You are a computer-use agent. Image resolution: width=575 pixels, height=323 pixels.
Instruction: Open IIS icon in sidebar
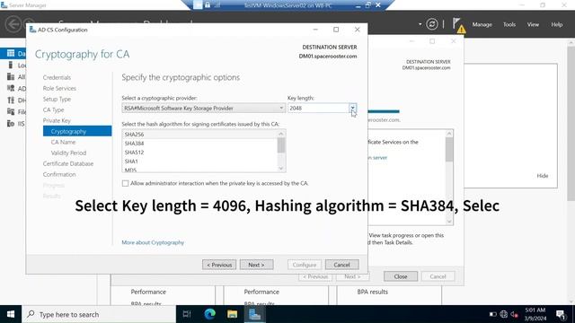[11, 124]
